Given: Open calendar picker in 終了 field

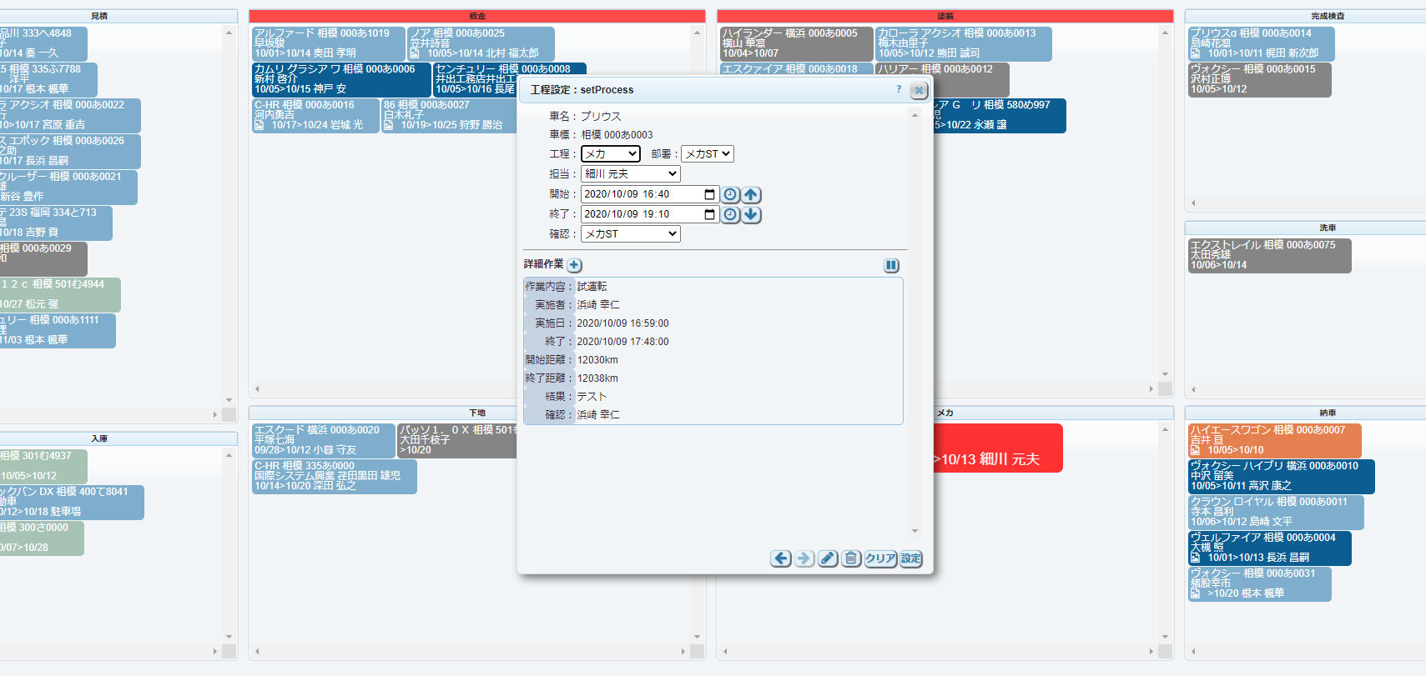Looking at the screenshot, I should (x=709, y=214).
